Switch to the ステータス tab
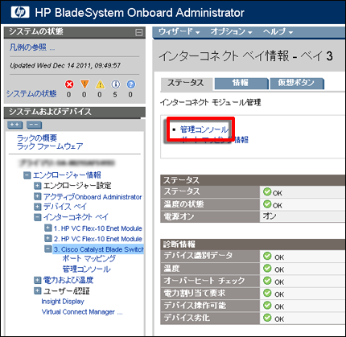 (186, 84)
